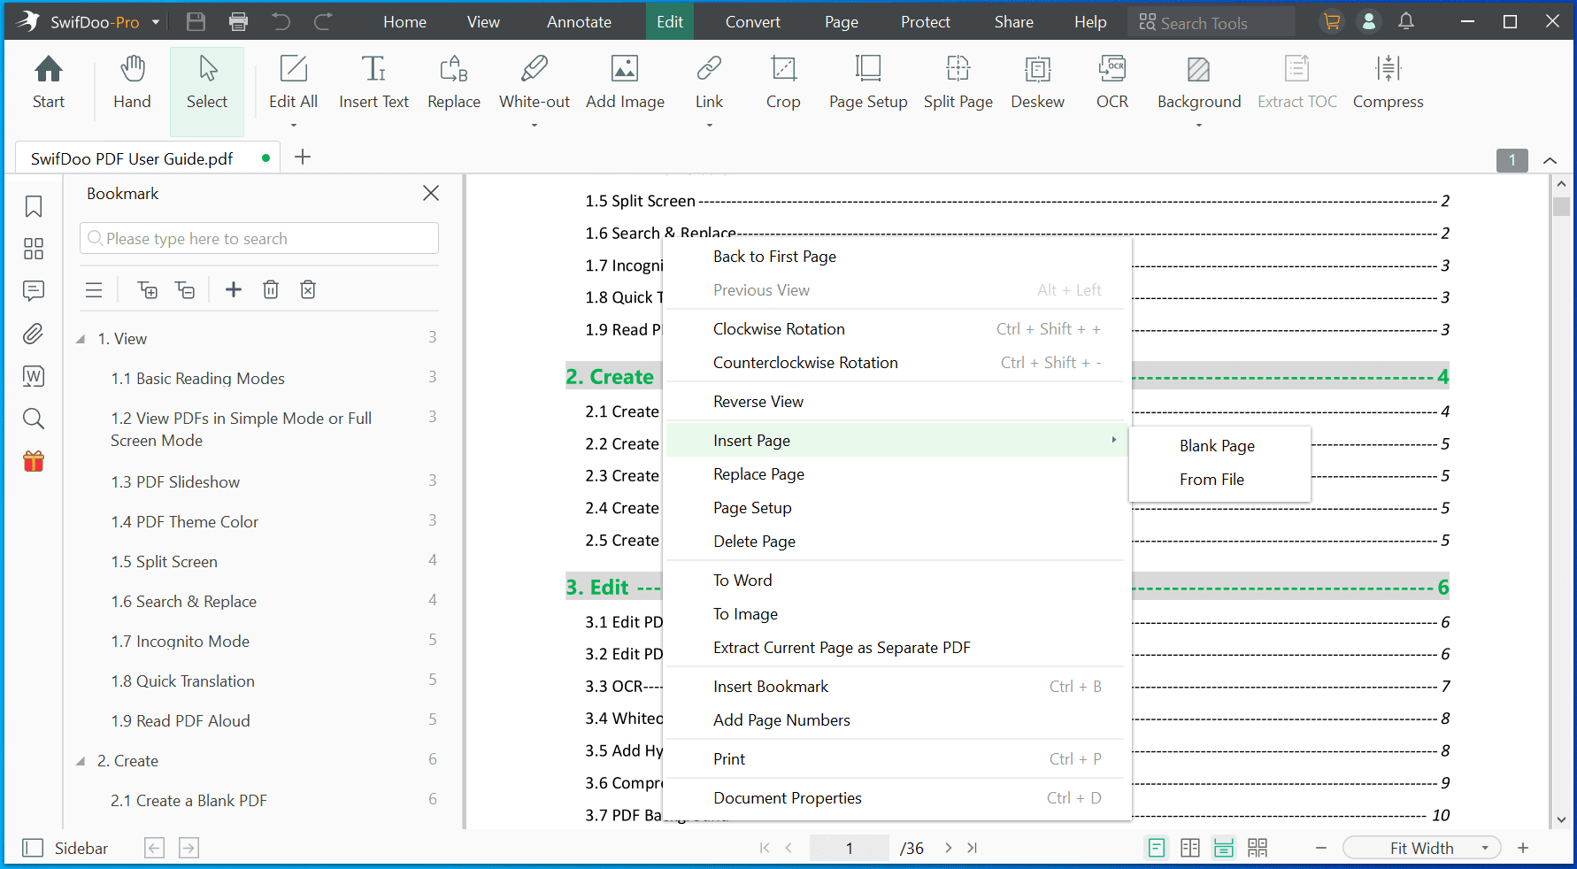Screen dimensions: 1577x869
Task: Open the SwifDoo-Pro app menu dropdown
Action: (x=156, y=22)
